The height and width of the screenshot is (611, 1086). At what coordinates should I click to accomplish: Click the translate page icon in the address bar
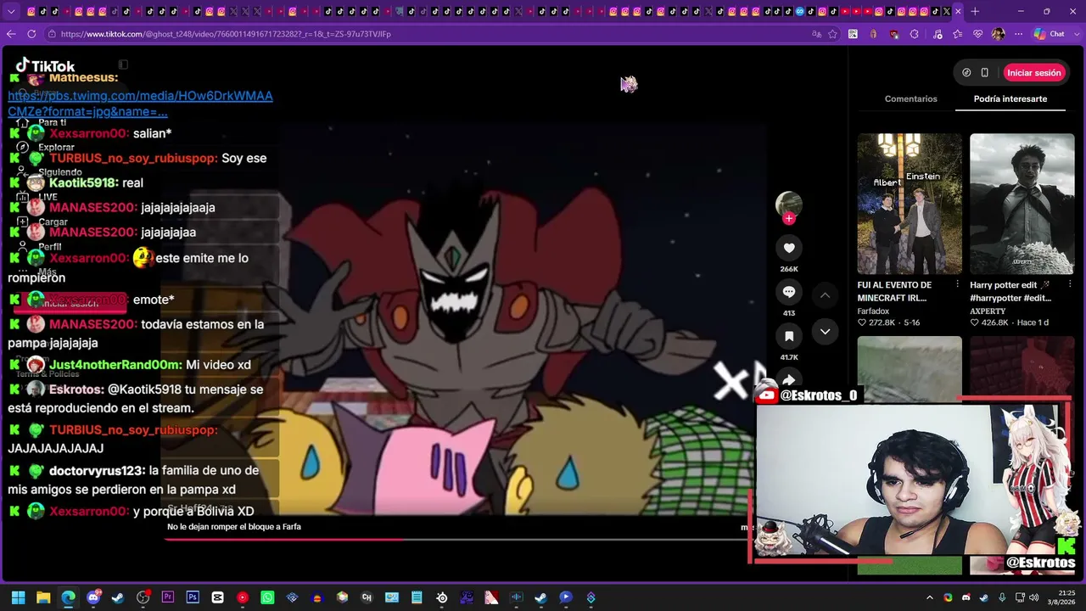click(x=816, y=34)
